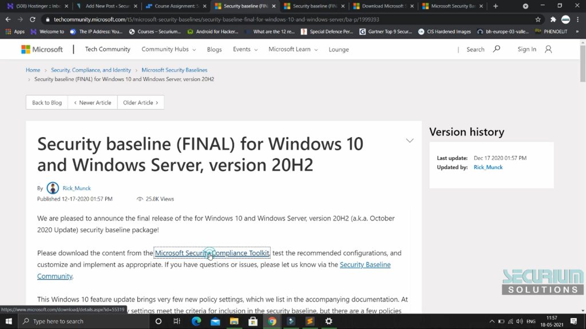Expand Microsoft Learn dropdown
The width and height of the screenshot is (586, 329).
click(293, 49)
